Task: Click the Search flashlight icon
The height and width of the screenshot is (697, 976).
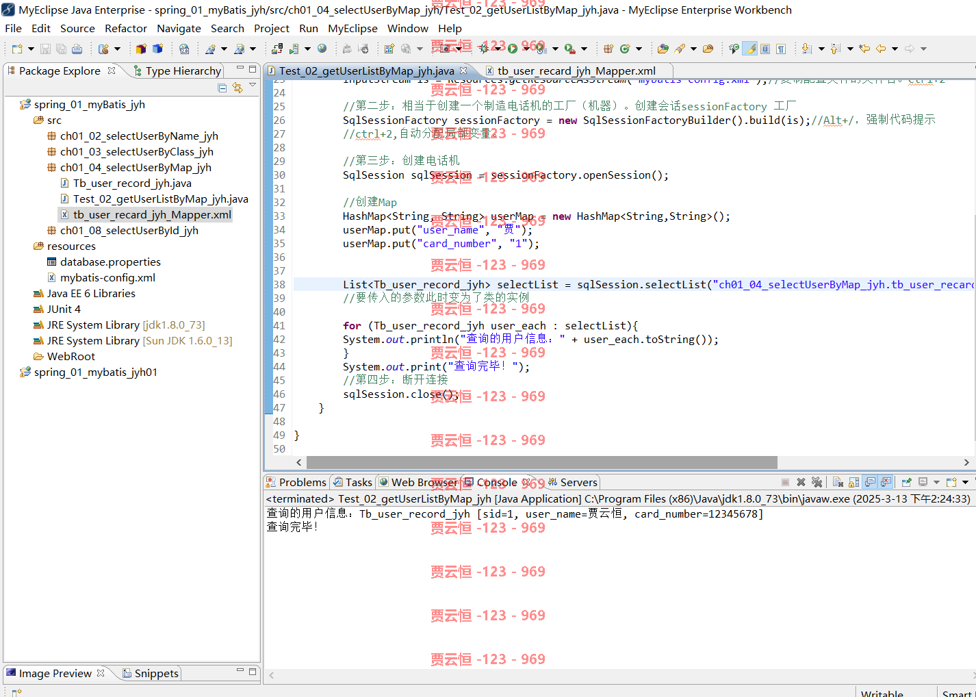Action: tap(680, 49)
